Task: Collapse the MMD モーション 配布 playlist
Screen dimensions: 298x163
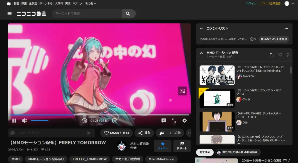Action: [x=201, y=53]
